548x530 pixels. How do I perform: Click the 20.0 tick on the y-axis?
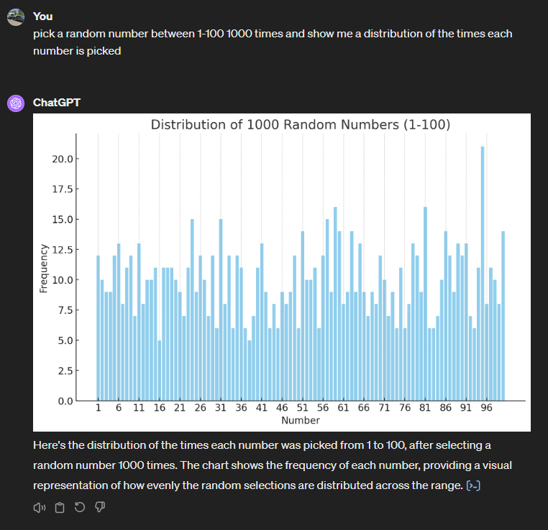point(65,159)
